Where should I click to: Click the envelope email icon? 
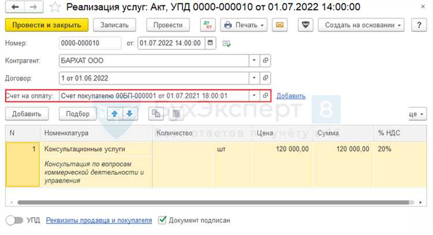[x=279, y=25]
